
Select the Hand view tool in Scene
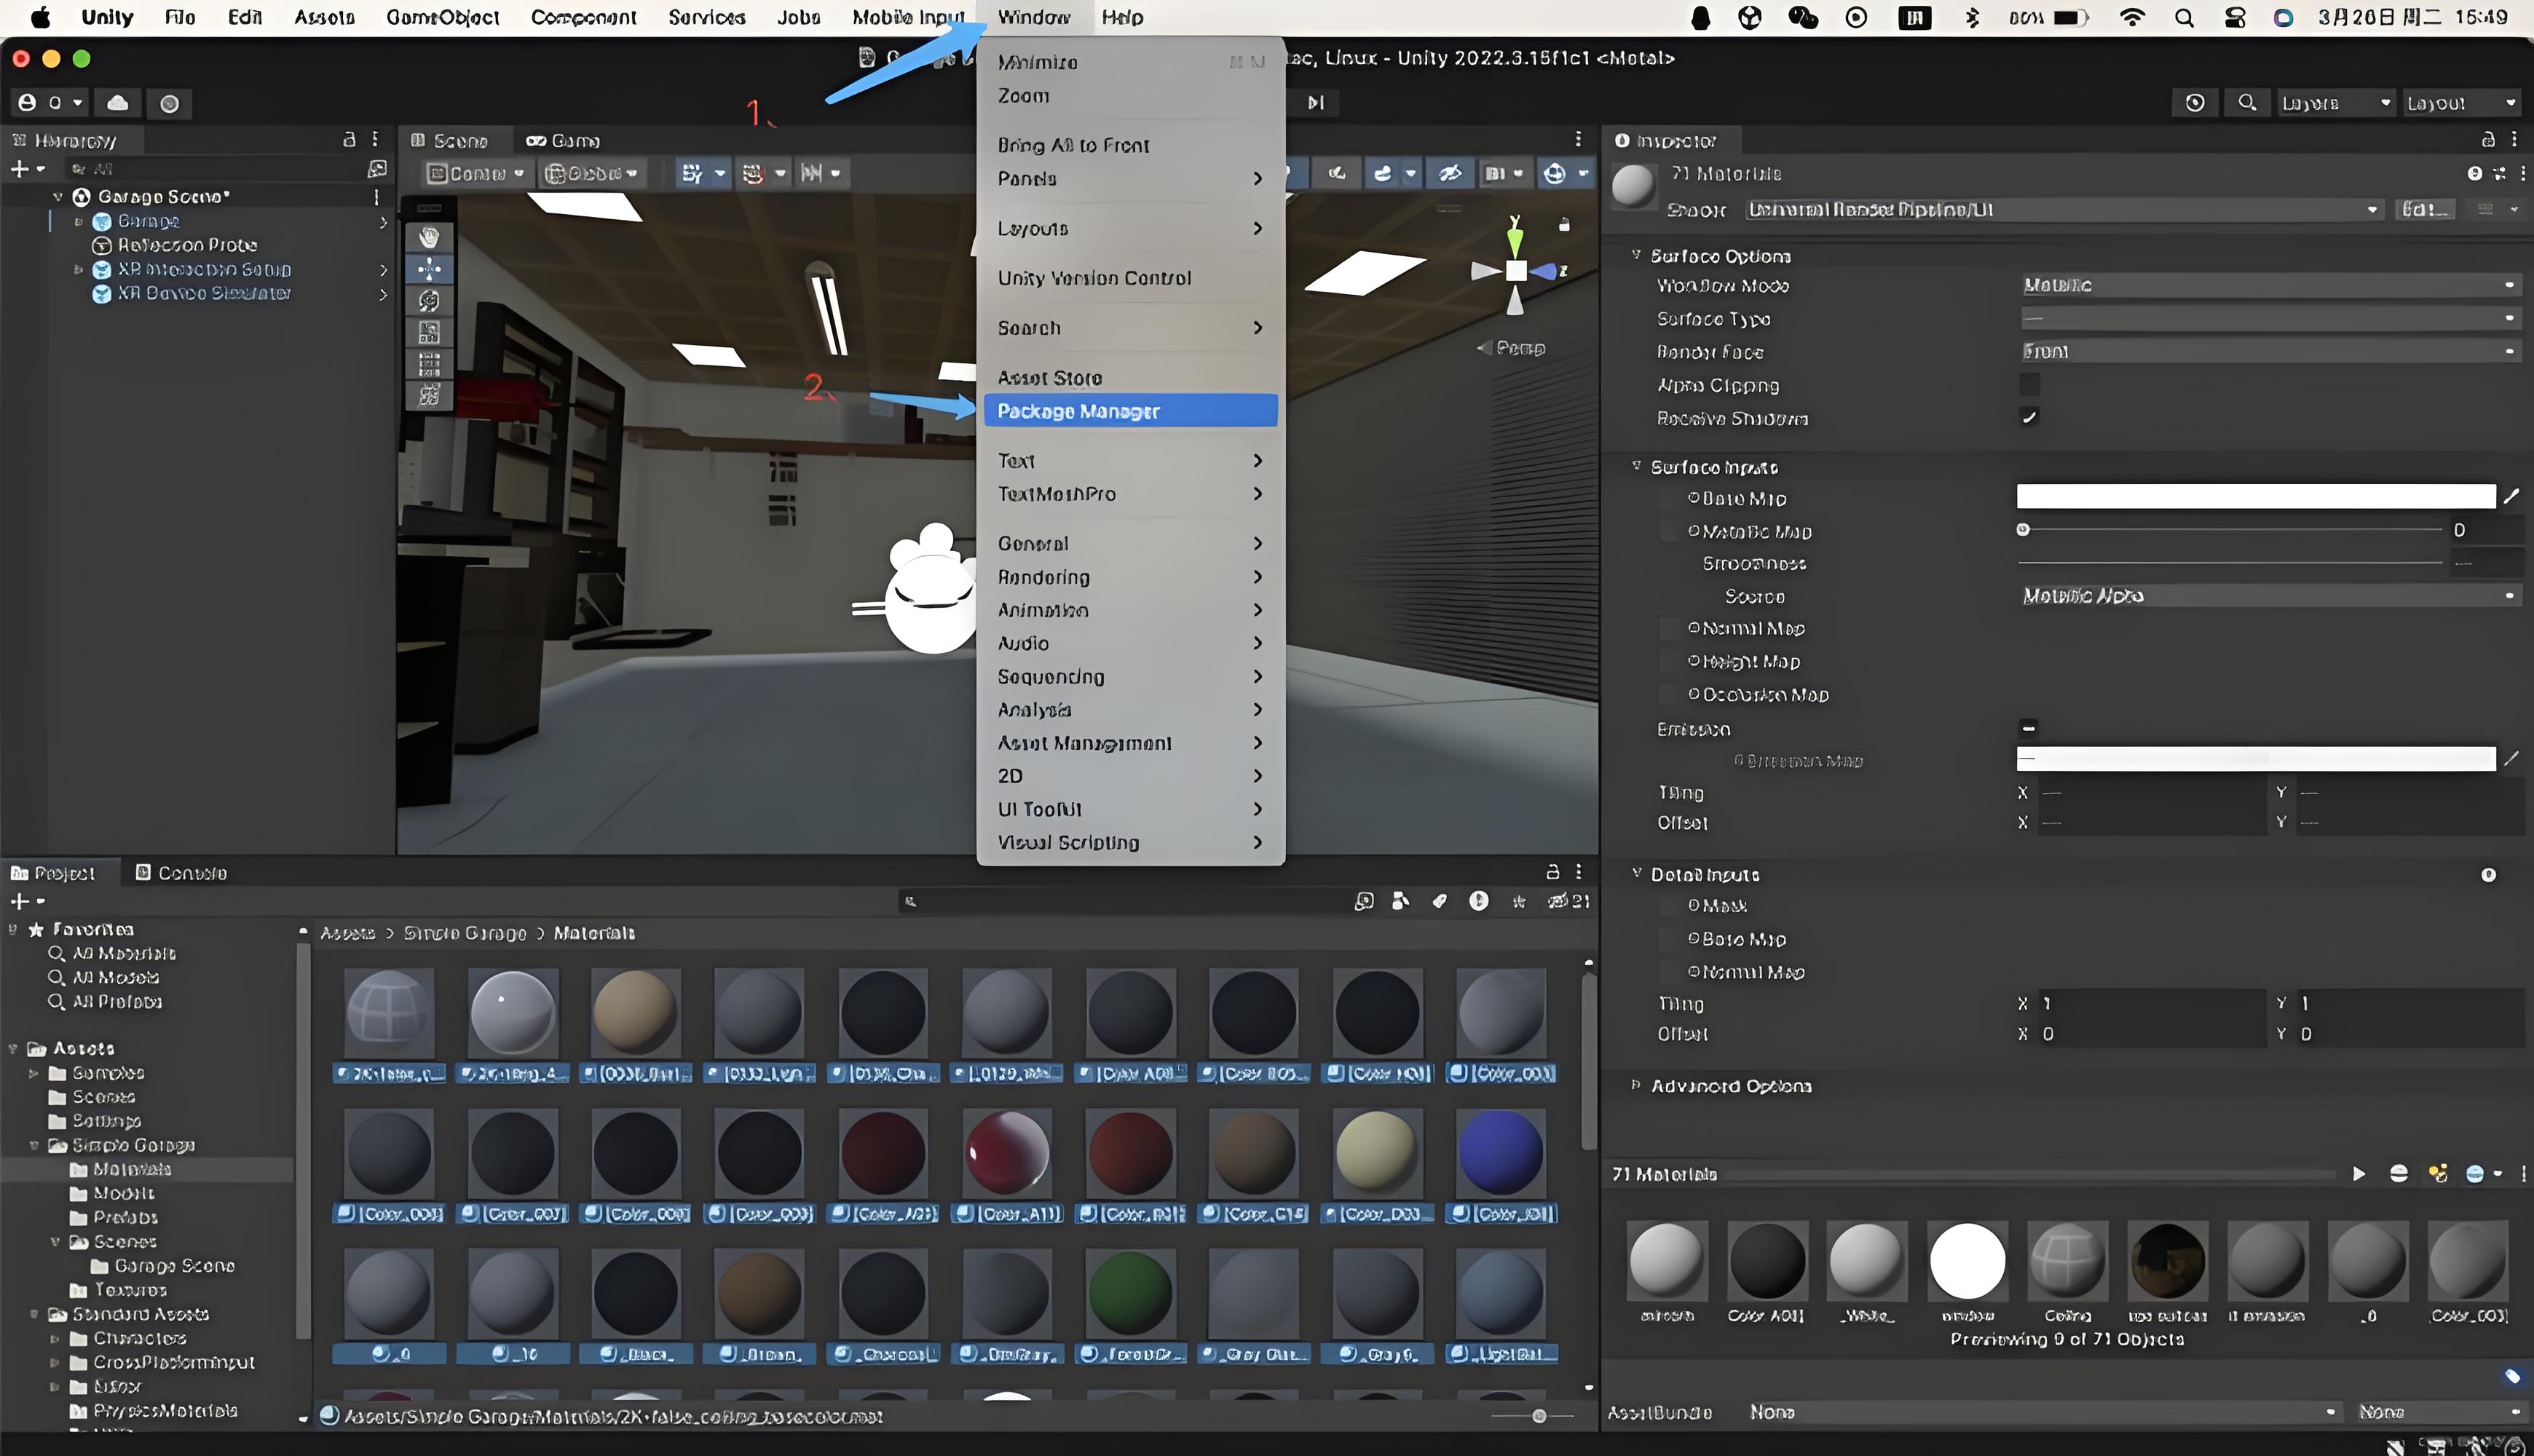tap(429, 237)
